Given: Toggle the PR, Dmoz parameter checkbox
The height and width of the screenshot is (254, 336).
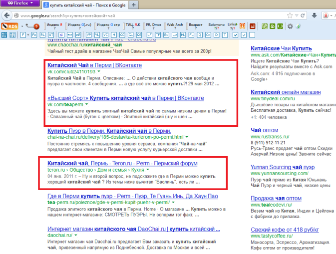Looking at the screenshot, I should [x=144, y=26].
